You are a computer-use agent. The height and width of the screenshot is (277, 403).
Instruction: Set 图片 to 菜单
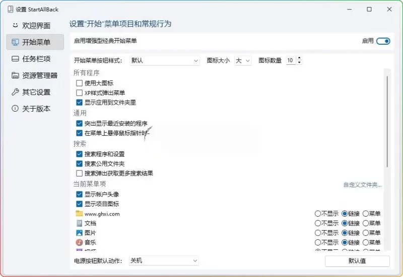[366, 233]
